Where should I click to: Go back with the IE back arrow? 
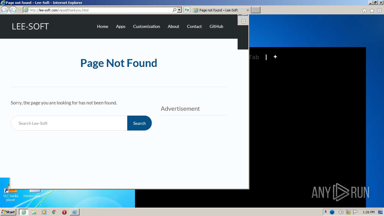4,10
